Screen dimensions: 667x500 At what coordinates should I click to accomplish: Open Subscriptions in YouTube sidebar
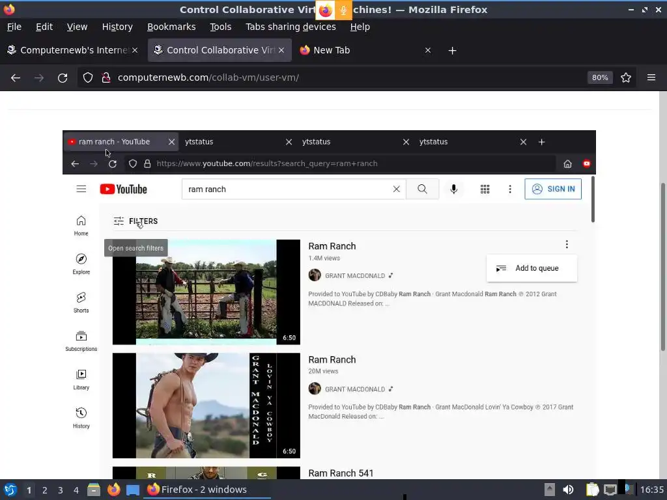click(81, 341)
